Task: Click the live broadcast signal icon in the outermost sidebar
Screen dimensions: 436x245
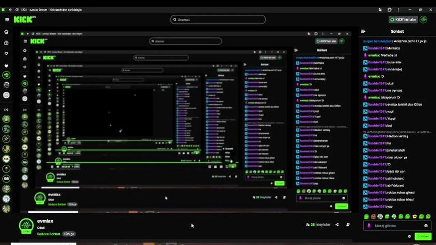Action: (x=6, y=110)
